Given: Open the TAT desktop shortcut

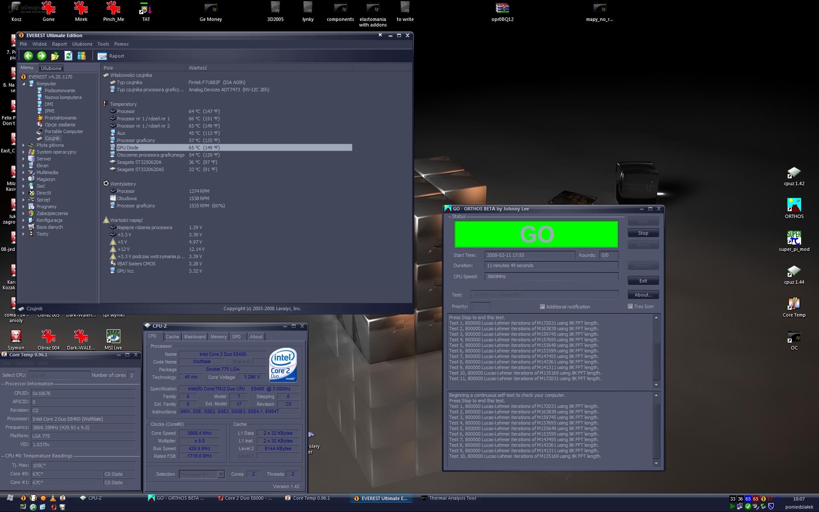Looking at the screenshot, I should [x=146, y=12].
